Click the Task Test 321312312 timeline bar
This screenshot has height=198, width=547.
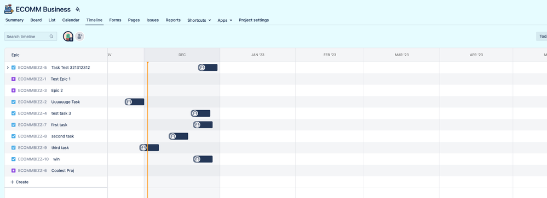(208, 68)
